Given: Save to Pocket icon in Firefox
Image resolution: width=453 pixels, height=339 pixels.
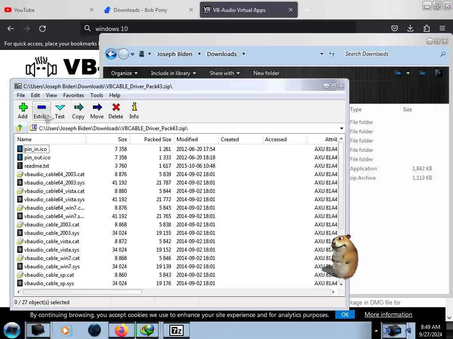Looking at the screenshot, I should pos(394,28).
